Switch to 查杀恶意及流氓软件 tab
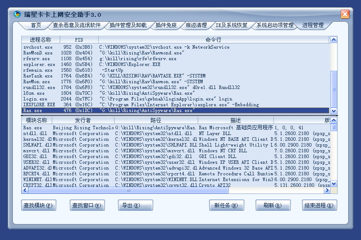 [x=77, y=25]
